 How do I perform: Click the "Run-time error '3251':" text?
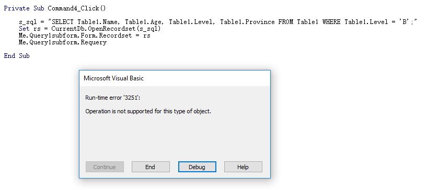point(113,98)
